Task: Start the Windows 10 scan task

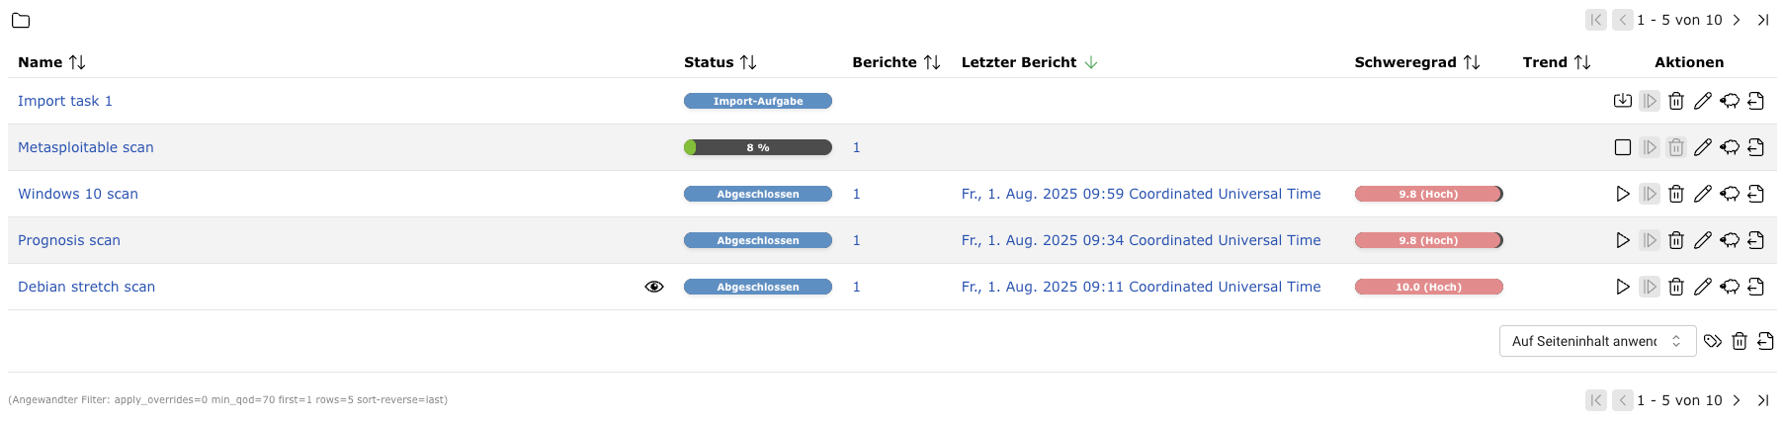Action: pyautogui.click(x=1622, y=194)
